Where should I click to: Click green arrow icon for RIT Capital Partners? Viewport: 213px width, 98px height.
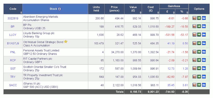pyautogui.click(x=199, y=60)
